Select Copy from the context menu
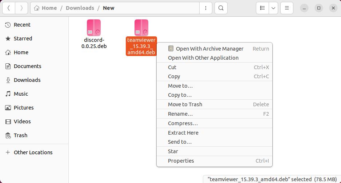 214,76
